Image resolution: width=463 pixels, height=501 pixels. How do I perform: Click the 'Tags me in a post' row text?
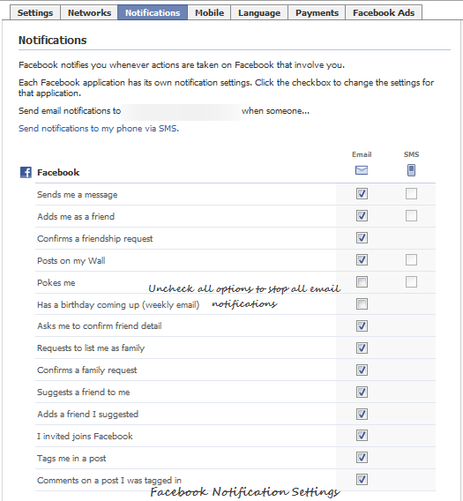point(71,459)
